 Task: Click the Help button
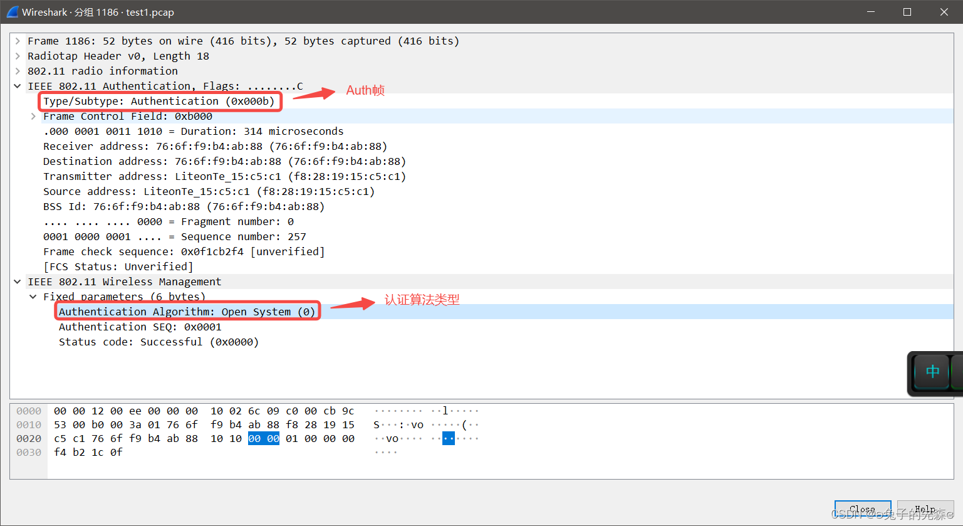(925, 509)
